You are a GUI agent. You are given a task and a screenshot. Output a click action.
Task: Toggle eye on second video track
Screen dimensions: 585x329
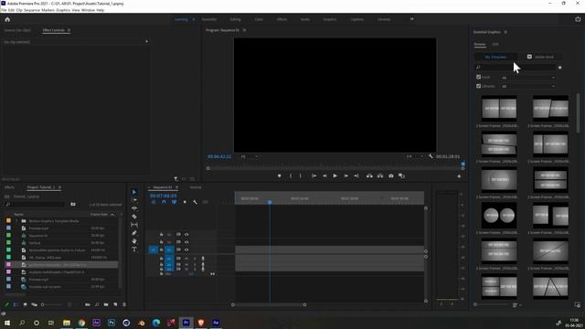pyautogui.click(x=186, y=242)
